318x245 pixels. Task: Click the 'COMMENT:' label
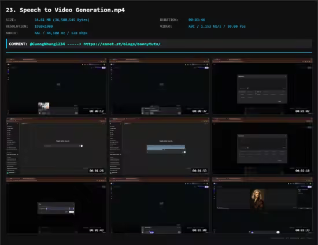18,44
